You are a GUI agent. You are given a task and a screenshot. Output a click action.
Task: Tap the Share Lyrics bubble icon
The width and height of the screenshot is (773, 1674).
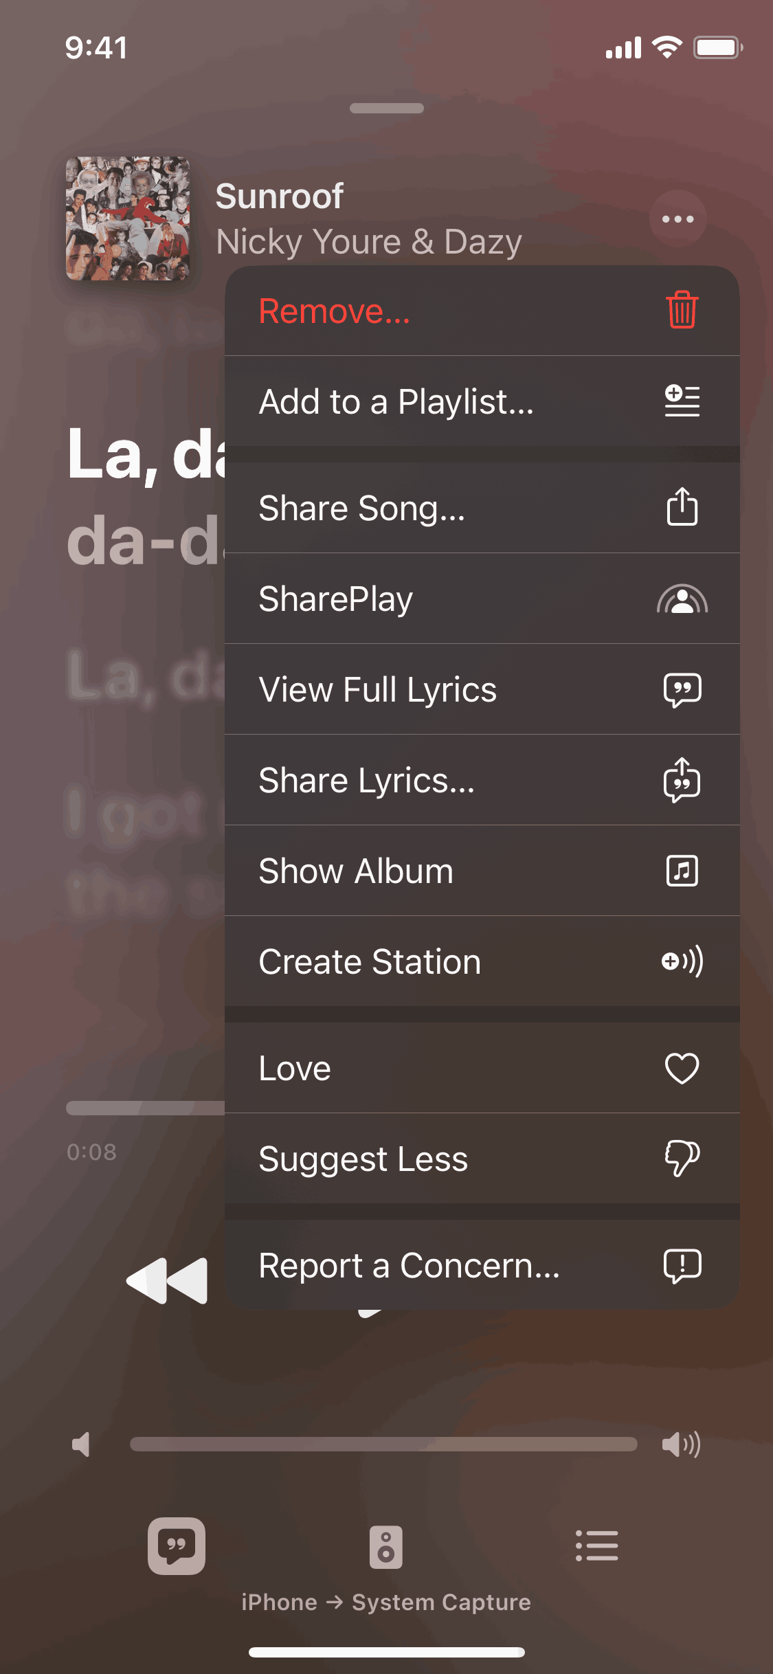point(682,781)
